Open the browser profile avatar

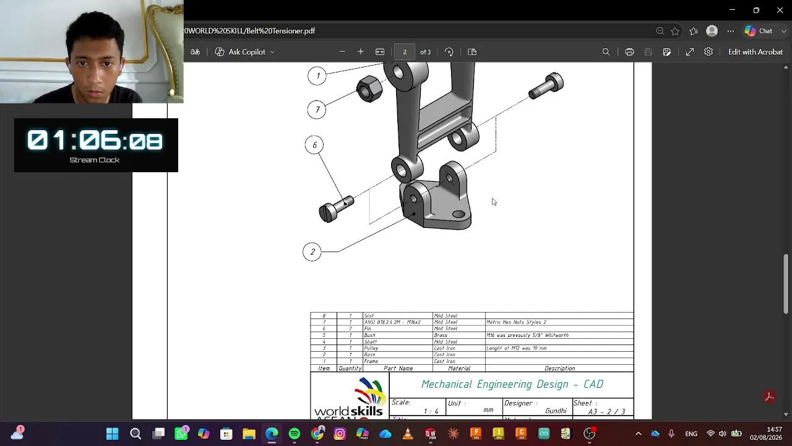(x=712, y=31)
